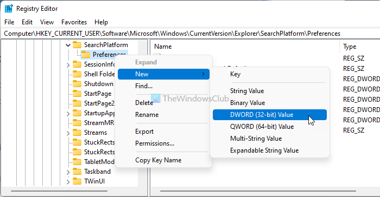Select the StartPage tree label
This screenshot has width=380, height=197.
pyautogui.click(x=98, y=94)
